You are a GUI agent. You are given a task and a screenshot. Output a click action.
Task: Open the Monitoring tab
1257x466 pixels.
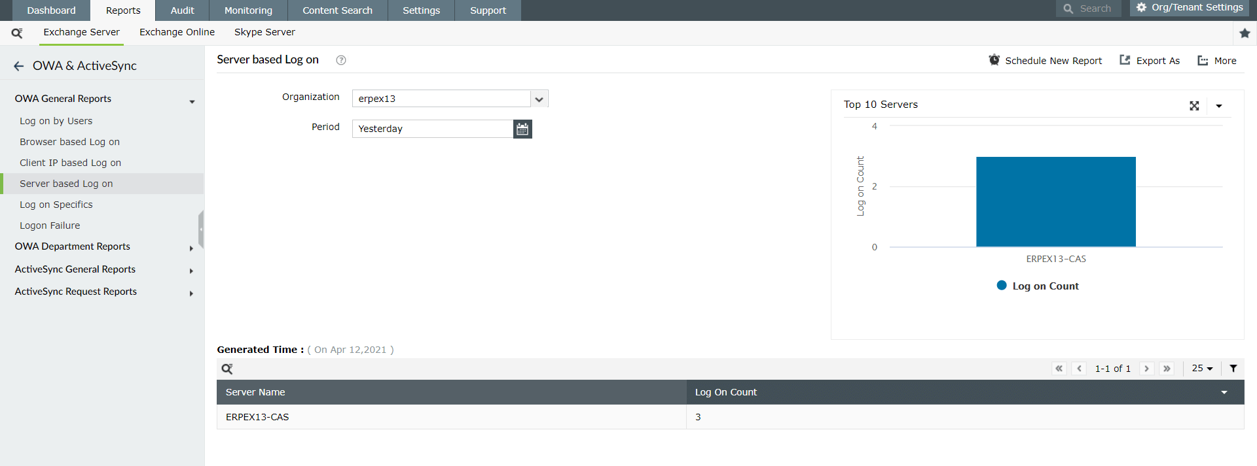click(x=248, y=10)
